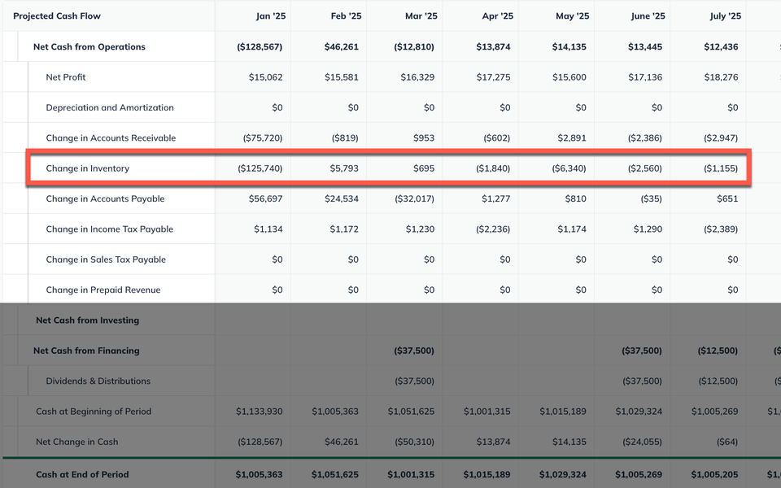Image resolution: width=781 pixels, height=488 pixels.
Task: Select the Jan '25 Change in Inventory value
Action: point(260,168)
